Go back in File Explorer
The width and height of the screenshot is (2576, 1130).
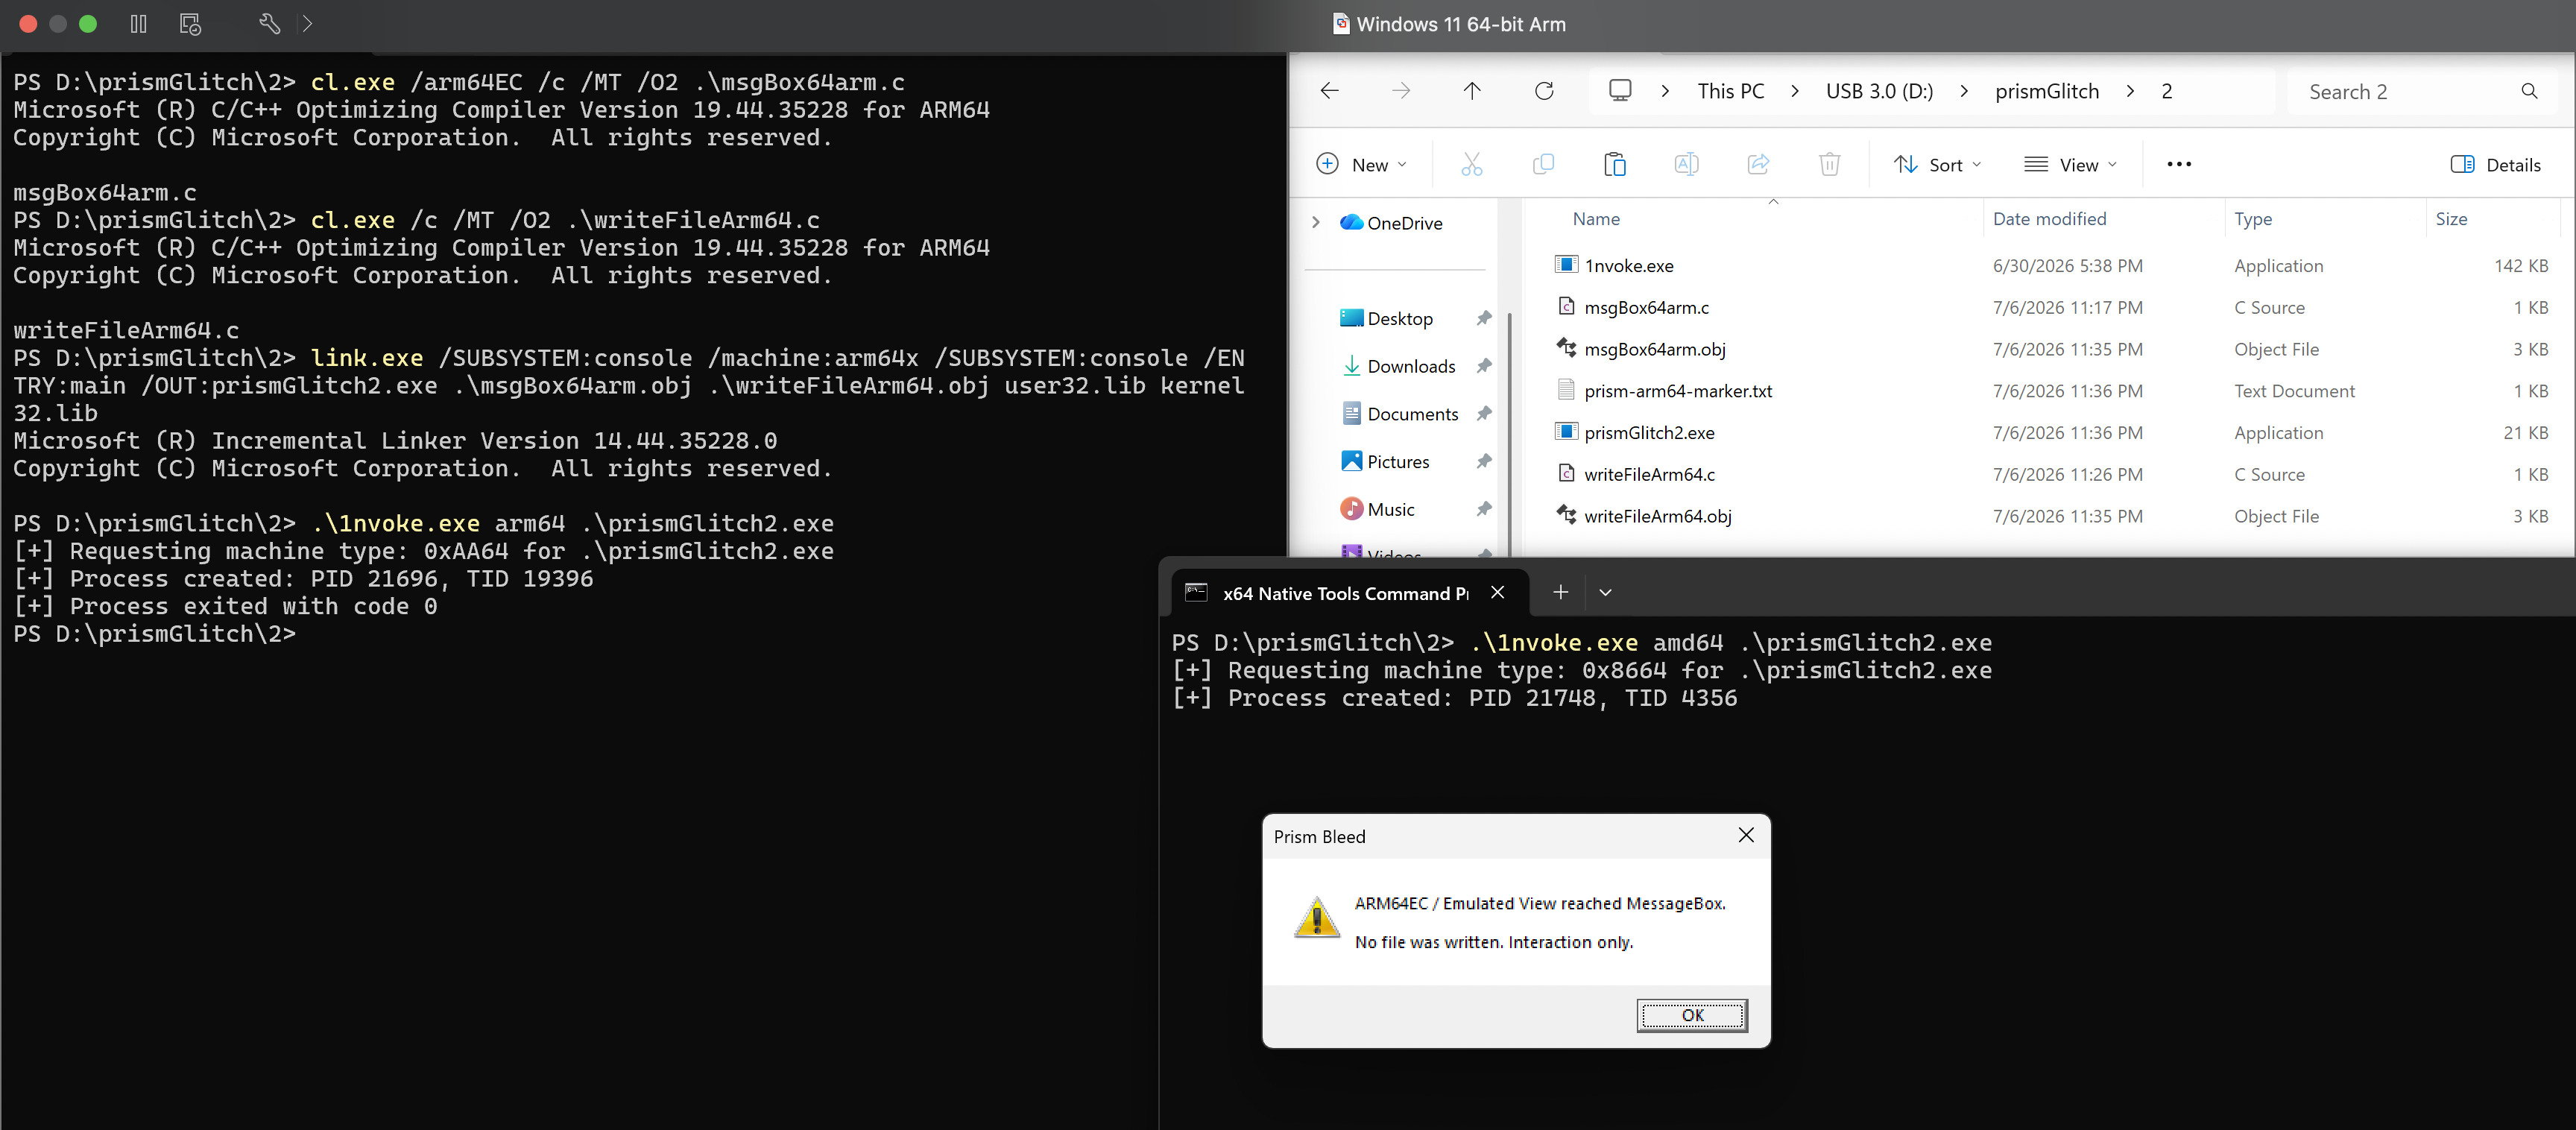click(x=1329, y=91)
